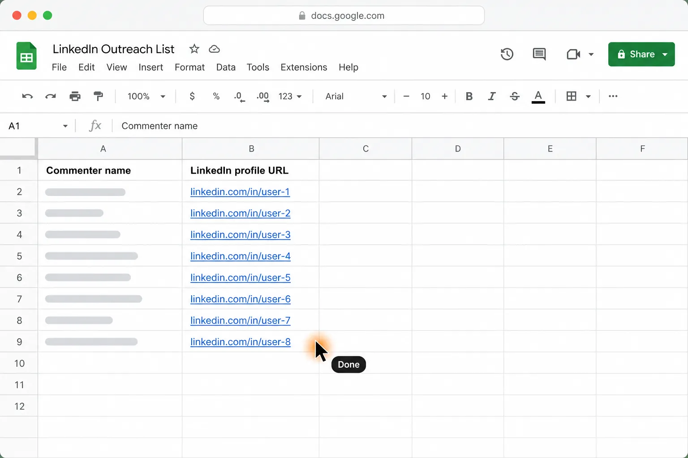Open linkedin.com/in/user-8 link
The image size is (688, 458).
[241, 342]
